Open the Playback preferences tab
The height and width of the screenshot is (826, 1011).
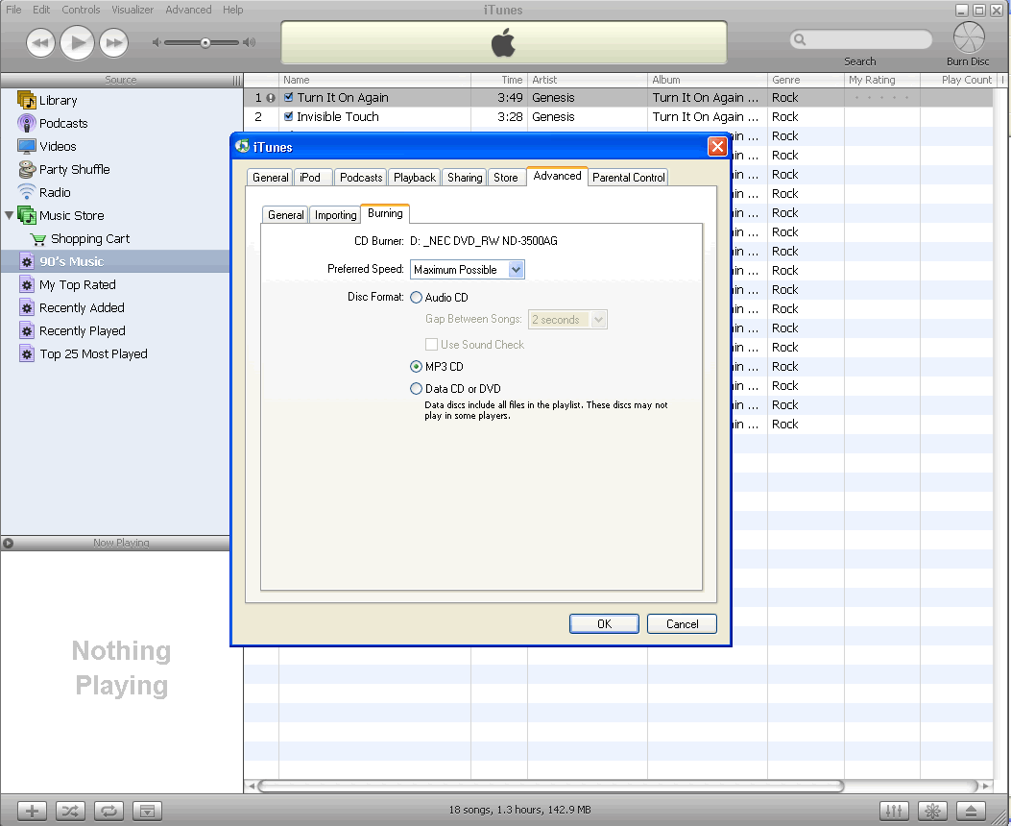415,178
